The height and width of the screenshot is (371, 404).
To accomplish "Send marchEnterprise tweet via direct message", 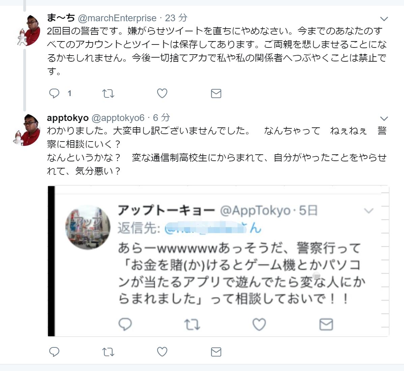I will 216,93.
